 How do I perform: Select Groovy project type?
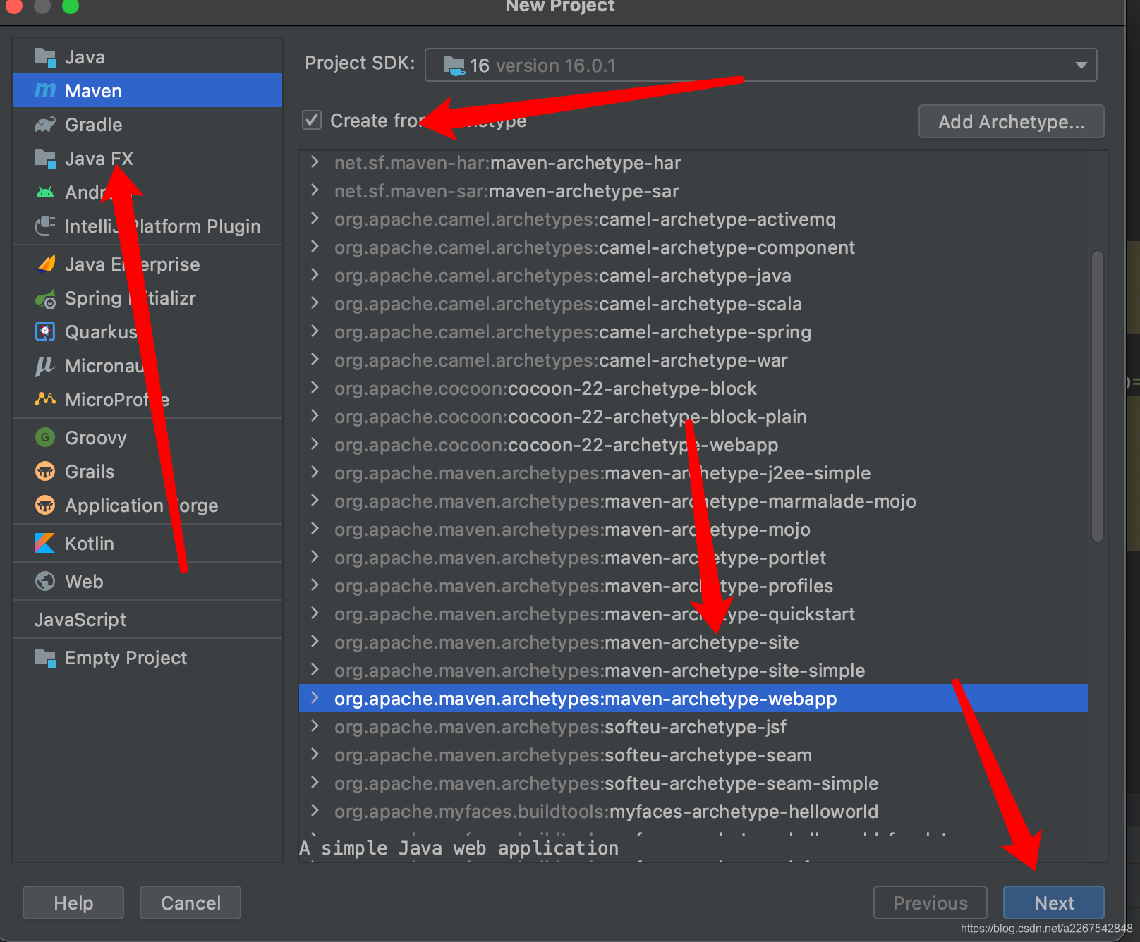[147, 438]
